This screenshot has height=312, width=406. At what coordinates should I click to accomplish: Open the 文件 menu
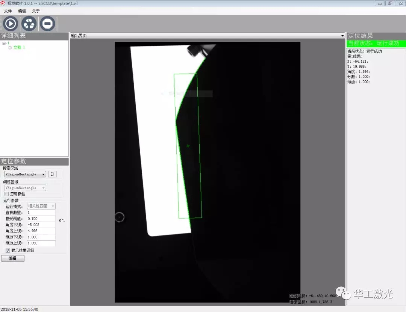8,11
